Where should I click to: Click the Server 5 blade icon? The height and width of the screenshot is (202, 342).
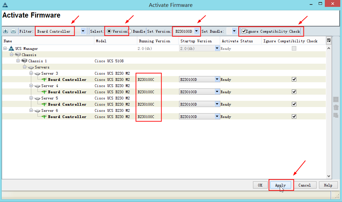(x=37, y=98)
